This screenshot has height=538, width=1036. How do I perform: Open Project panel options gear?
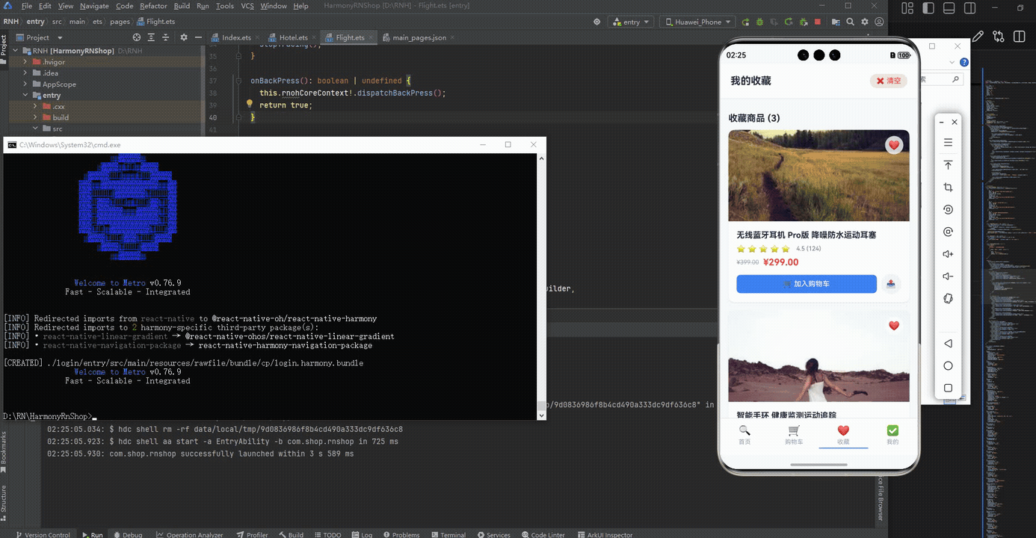point(184,37)
